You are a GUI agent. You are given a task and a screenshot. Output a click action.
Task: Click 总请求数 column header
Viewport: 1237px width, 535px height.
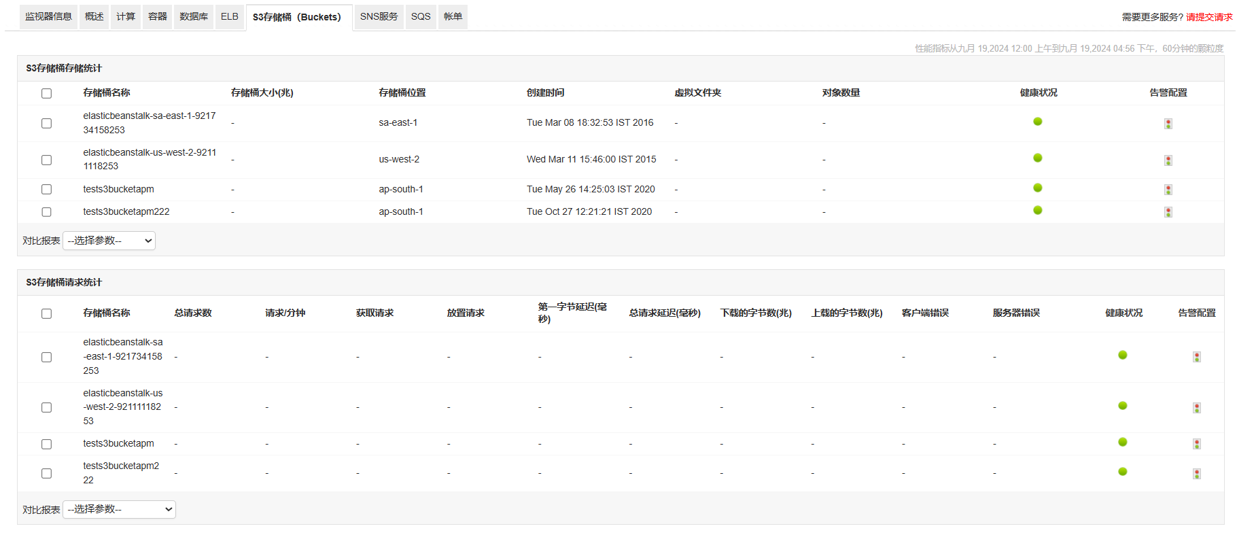coord(193,313)
